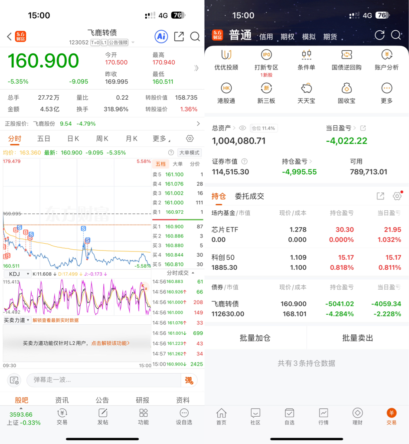The width and height of the screenshot is (409, 444).
Task: Toggle 大单模式 large order mode
Action: click(x=190, y=153)
